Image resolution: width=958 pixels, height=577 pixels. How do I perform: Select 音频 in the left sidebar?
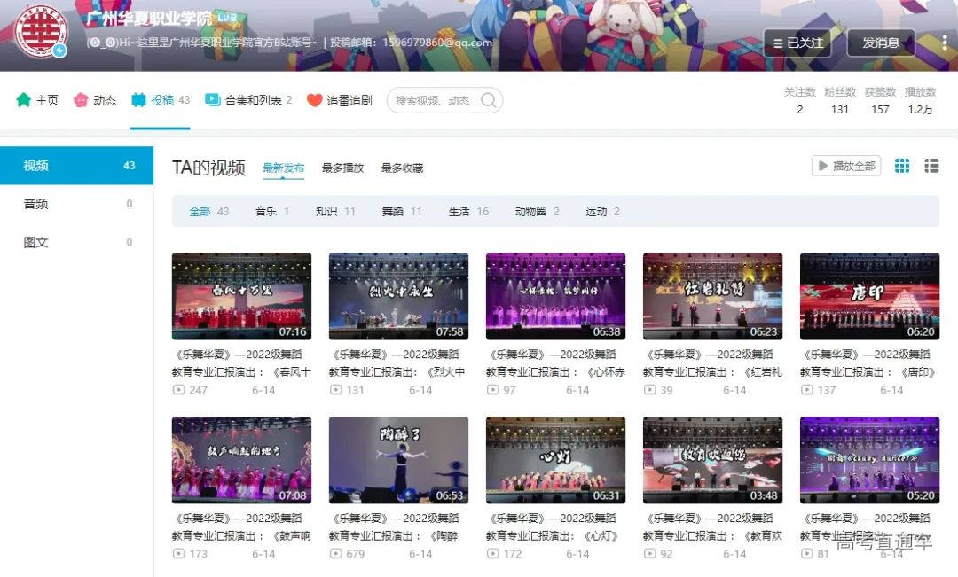pyautogui.click(x=35, y=203)
